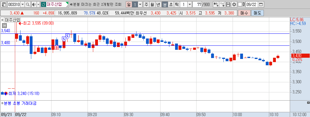Click the add candle chart icon

216,4
